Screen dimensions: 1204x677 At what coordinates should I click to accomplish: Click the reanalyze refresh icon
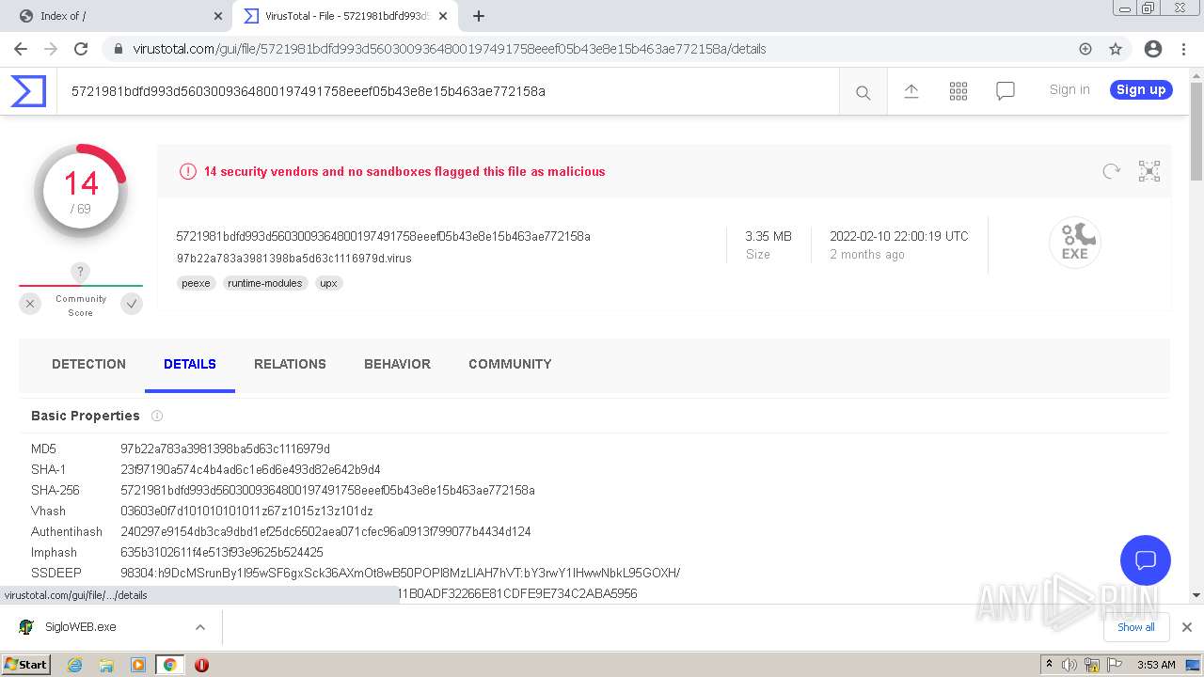[1111, 171]
